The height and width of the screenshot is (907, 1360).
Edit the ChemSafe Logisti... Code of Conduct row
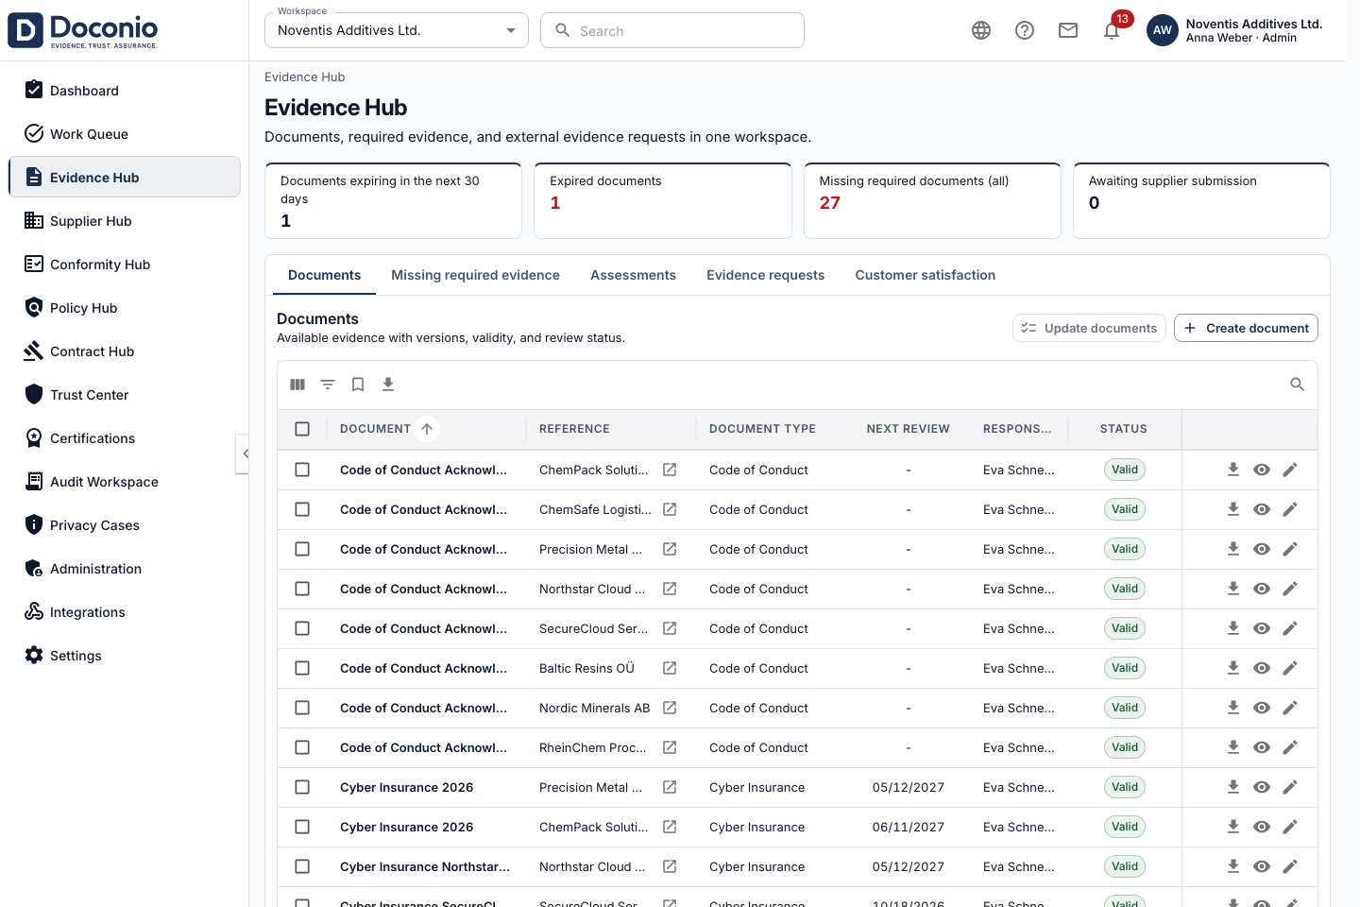pyautogui.click(x=1290, y=509)
